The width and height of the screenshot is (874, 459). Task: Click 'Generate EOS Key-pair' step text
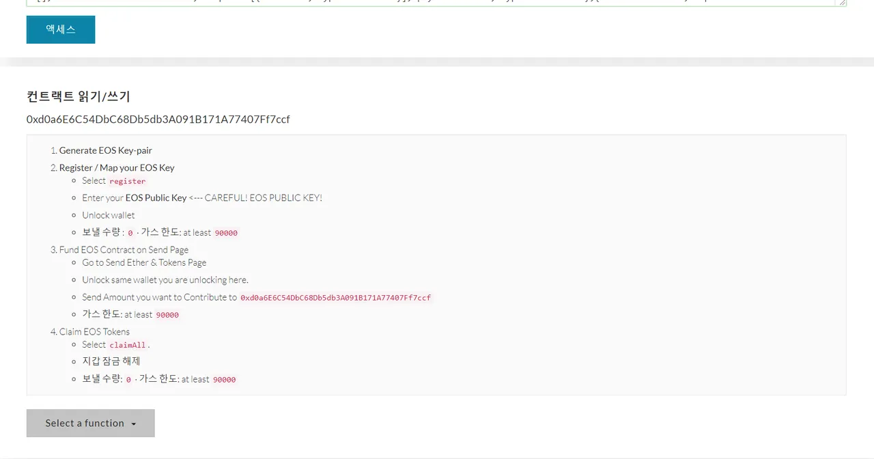tap(105, 150)
